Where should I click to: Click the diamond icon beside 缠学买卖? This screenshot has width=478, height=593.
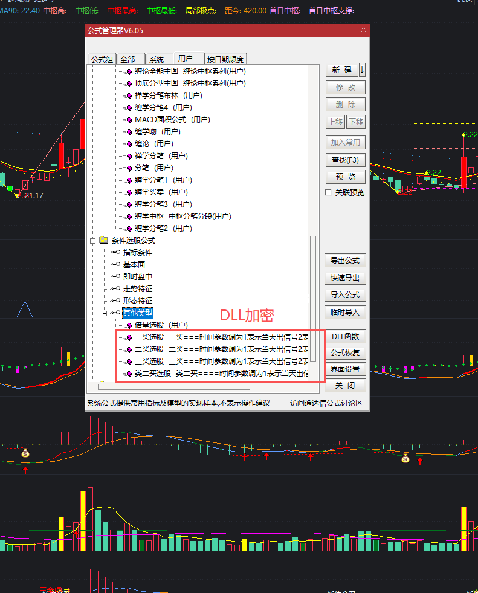pyautogui.click(x=129, y=192)
